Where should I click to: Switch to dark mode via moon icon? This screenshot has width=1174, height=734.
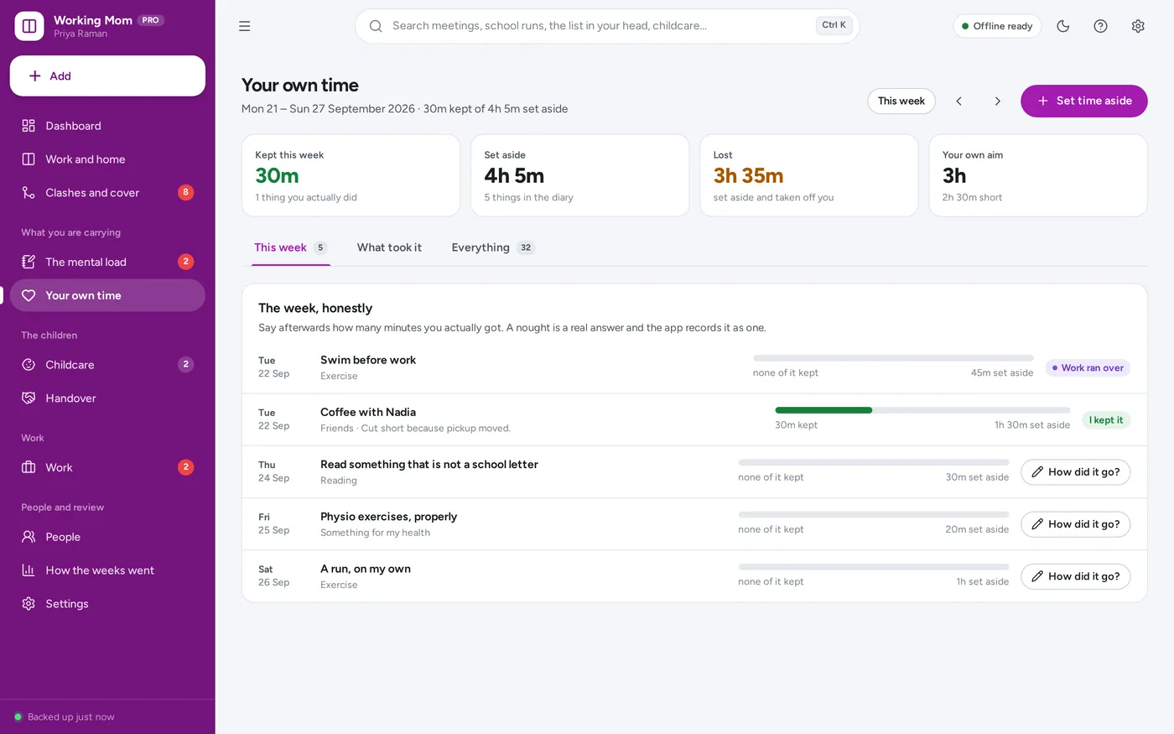(x=1063, y=26)
